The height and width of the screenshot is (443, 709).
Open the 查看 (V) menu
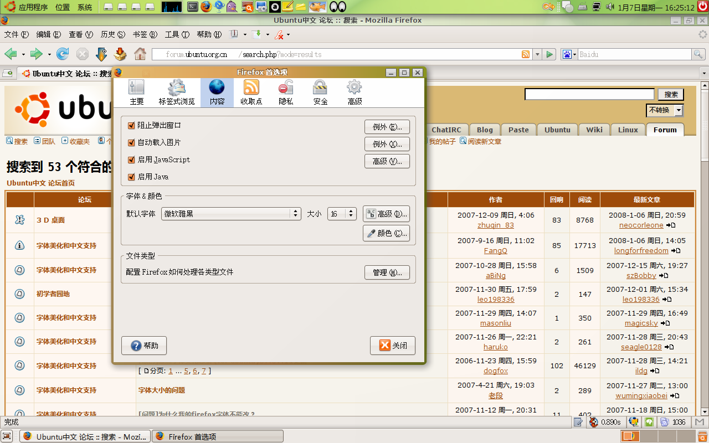[x=81, y=34]
